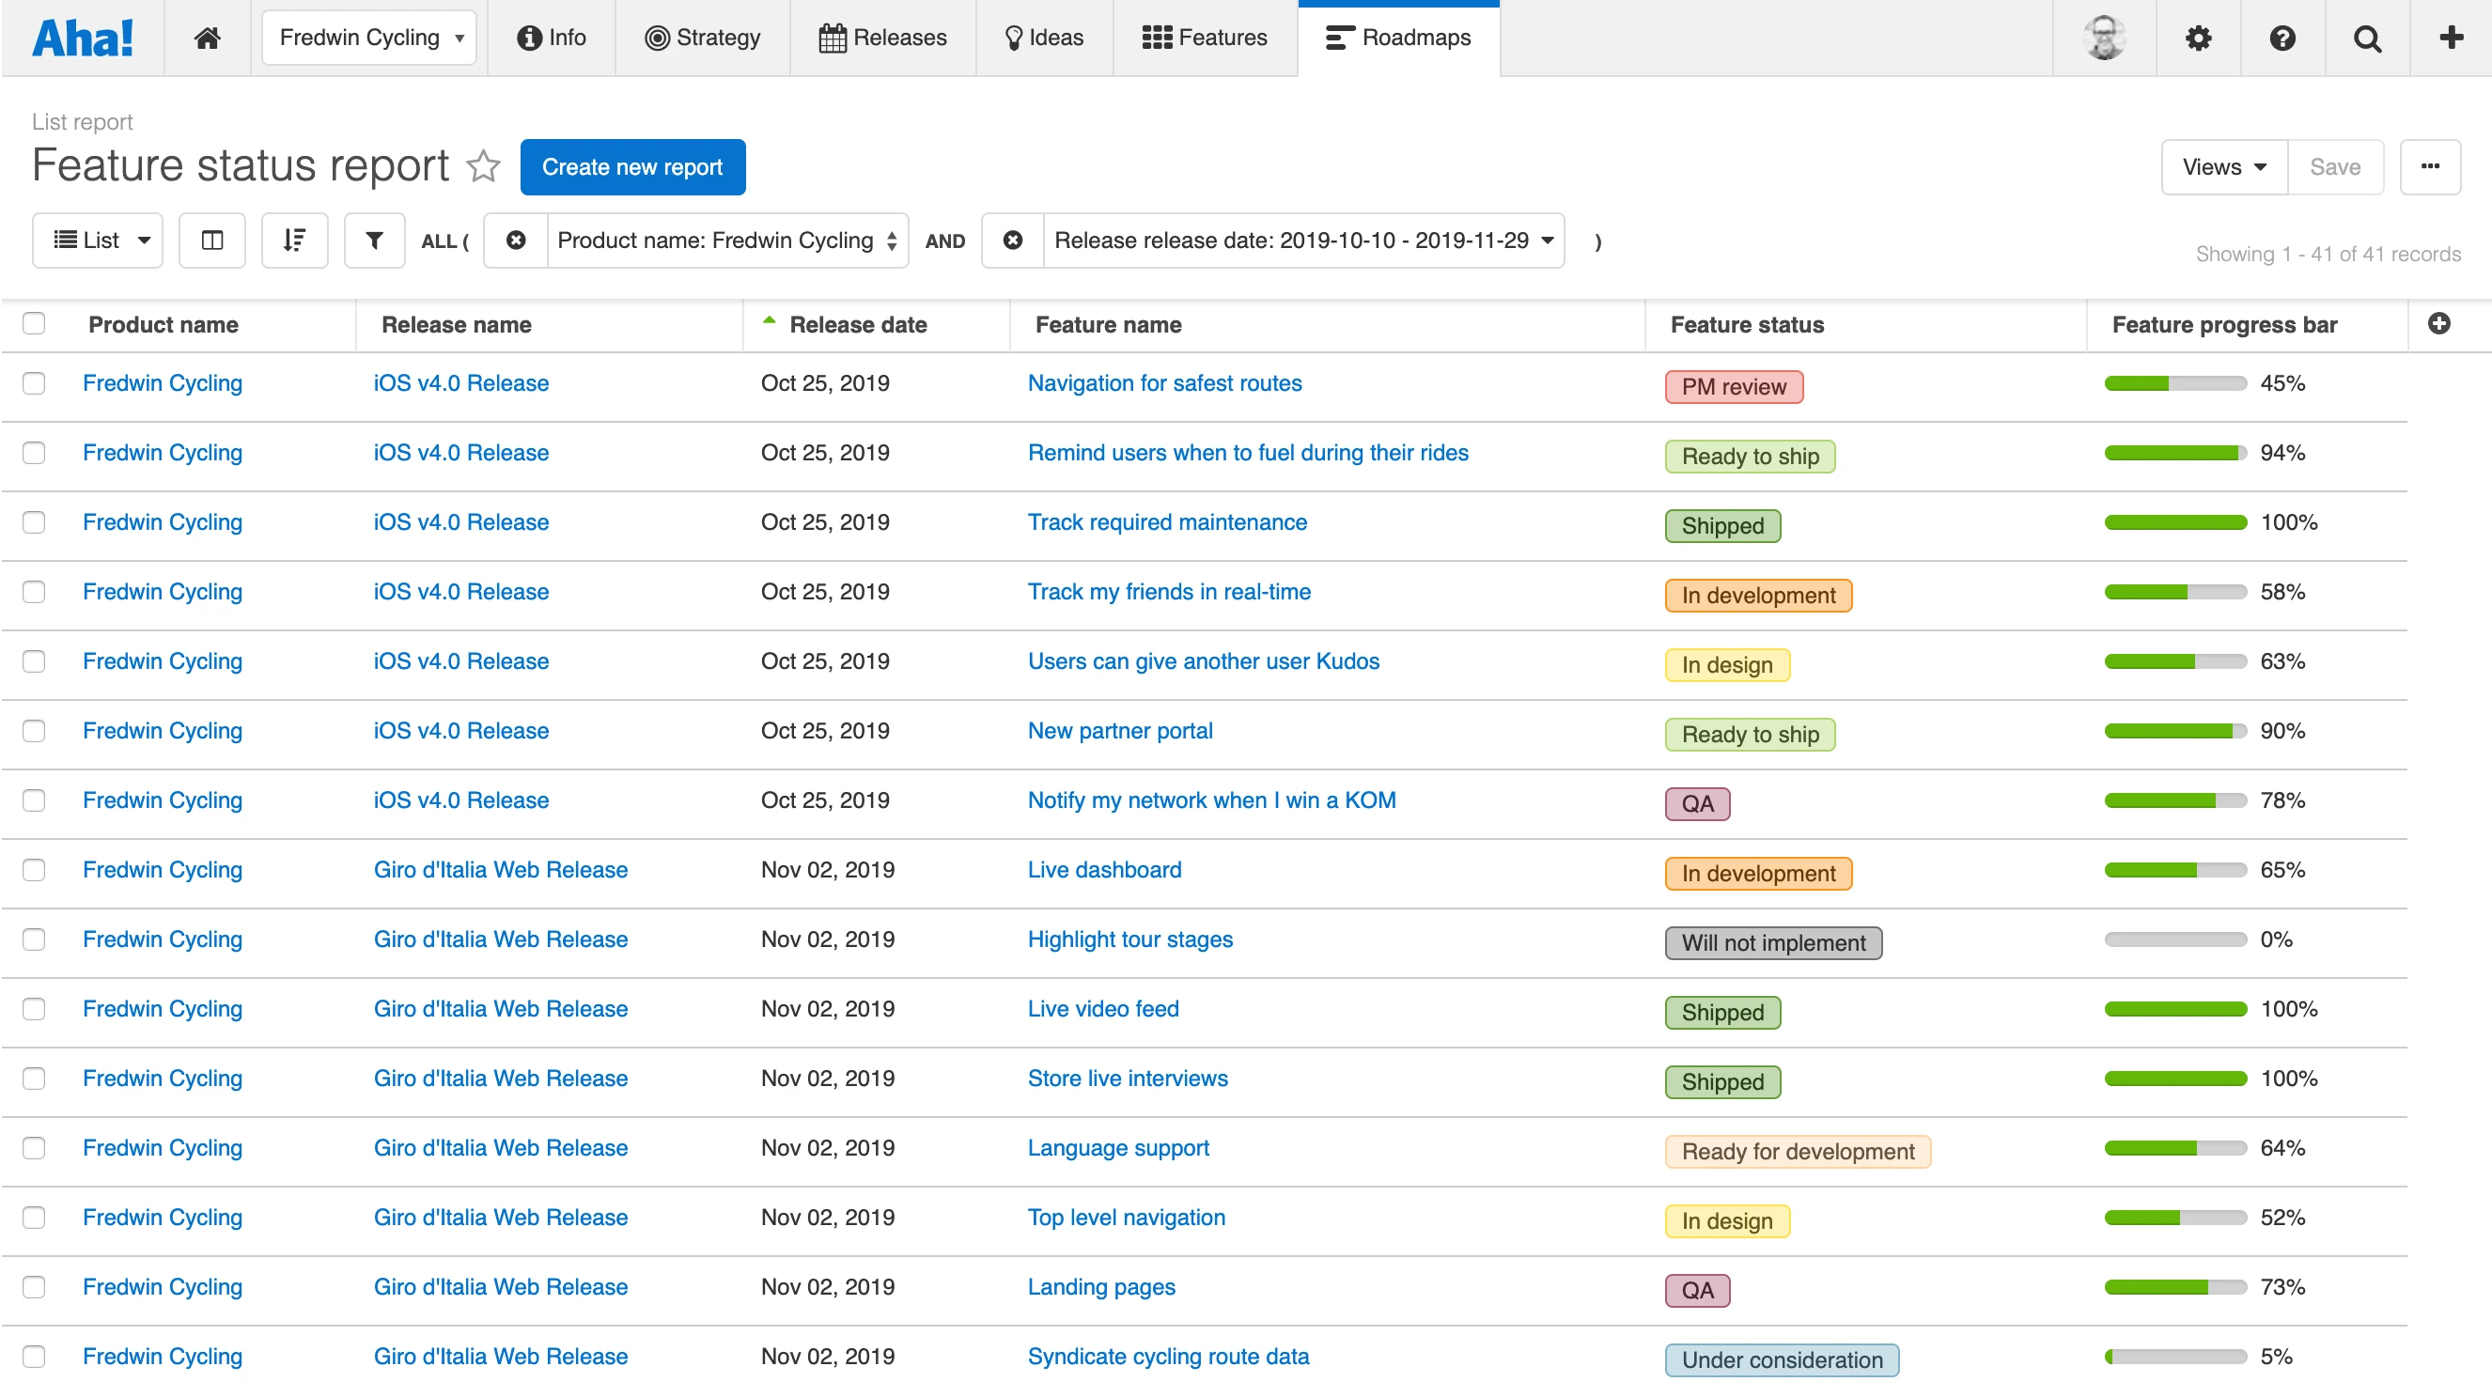Open the sort order icon button
Screen dimensions: 2492x1382
click(x=295, y=240)
